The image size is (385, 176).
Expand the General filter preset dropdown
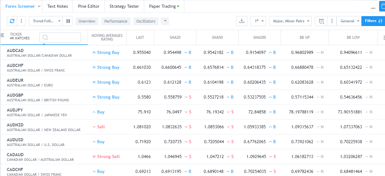click(349, 21)
